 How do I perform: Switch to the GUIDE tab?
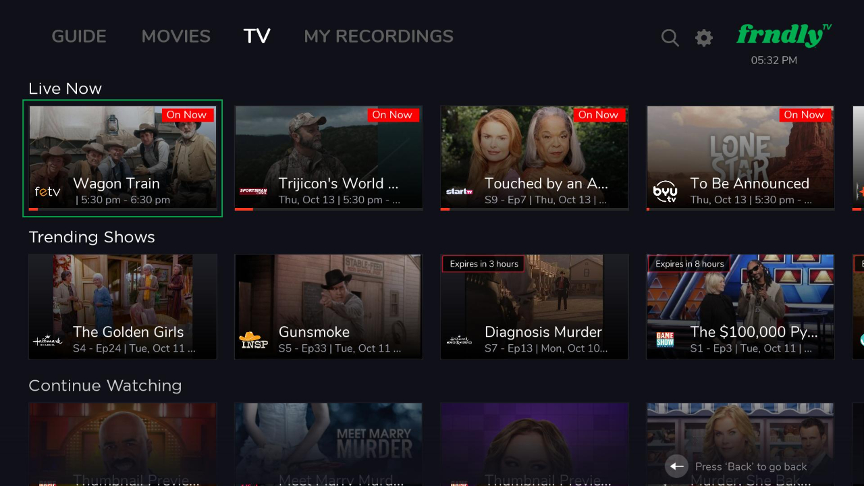[79, 36]
